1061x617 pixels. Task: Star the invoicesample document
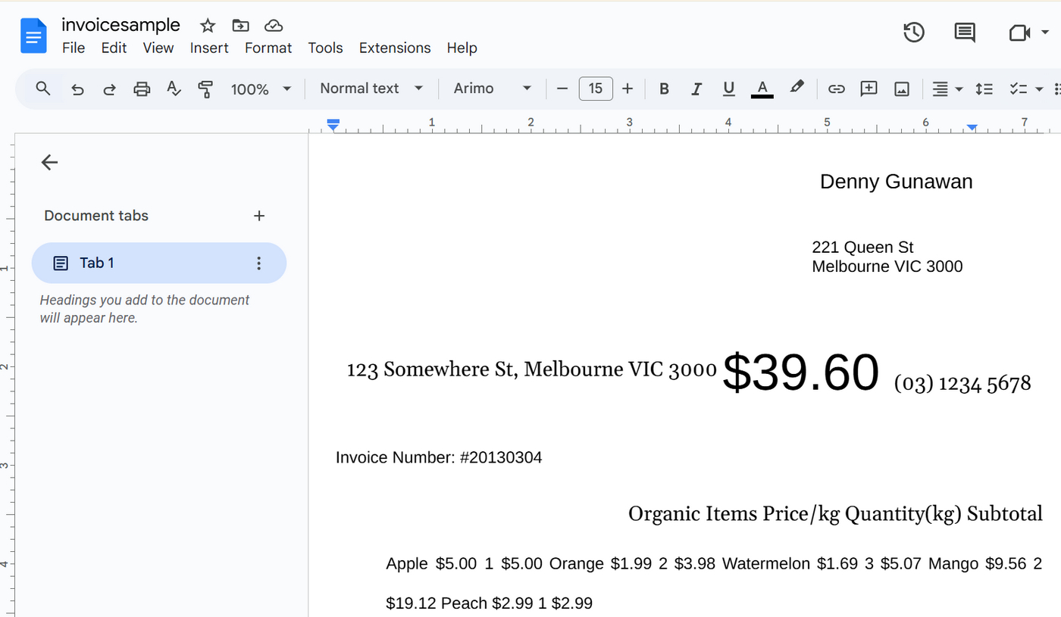point(207,25)
